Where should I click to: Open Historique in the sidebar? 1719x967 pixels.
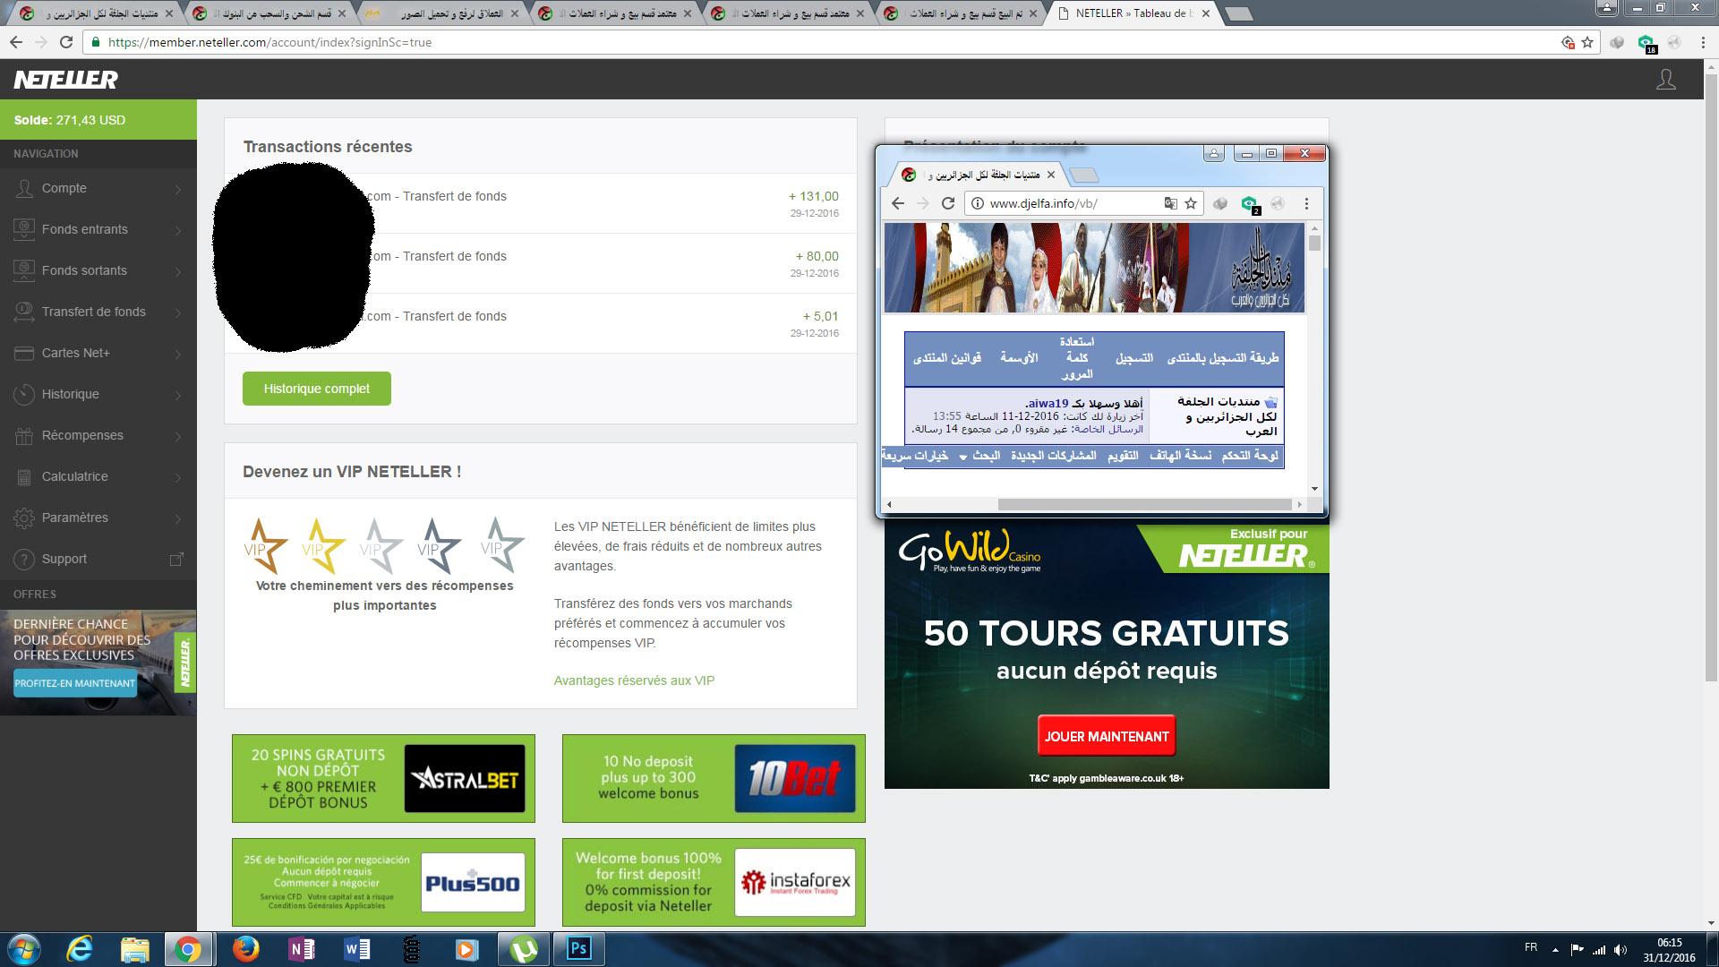pyautogui.click(x=98, y=395)
